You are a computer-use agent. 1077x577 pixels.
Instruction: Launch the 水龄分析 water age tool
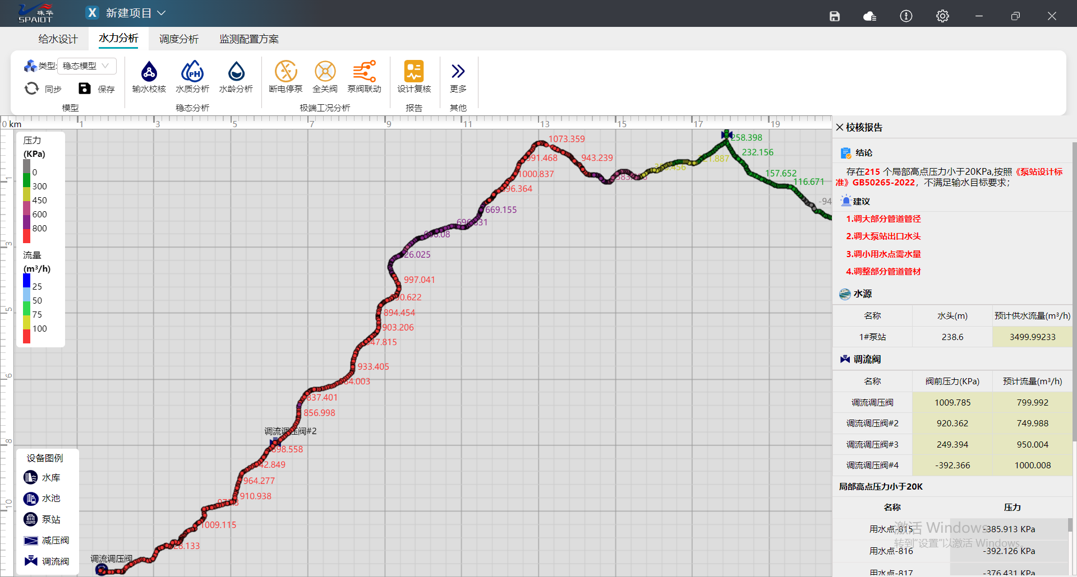click(236, 77)
